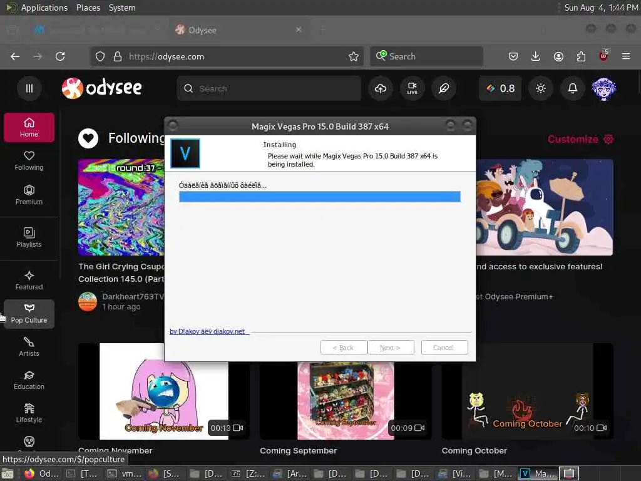Switch to the vm... taskbar item
641x481 pixels.
[125, 473]
